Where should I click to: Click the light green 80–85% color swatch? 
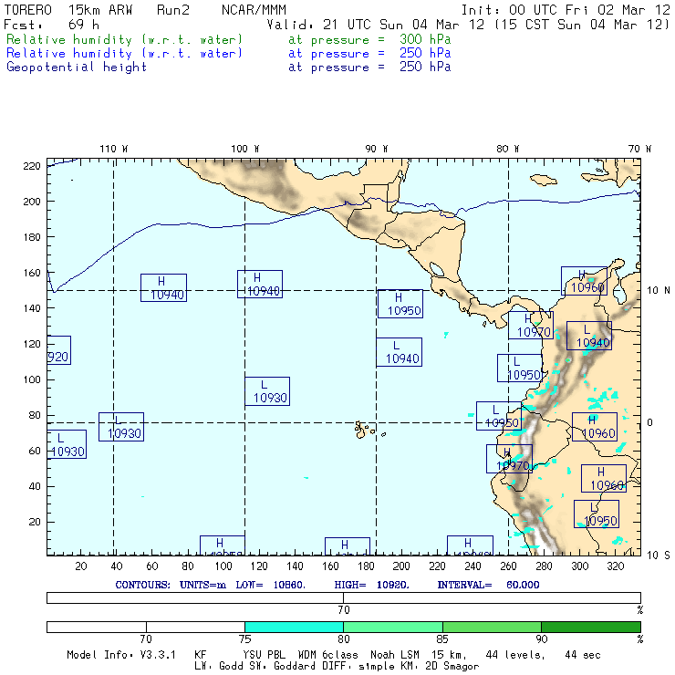[x=393, y=627]
